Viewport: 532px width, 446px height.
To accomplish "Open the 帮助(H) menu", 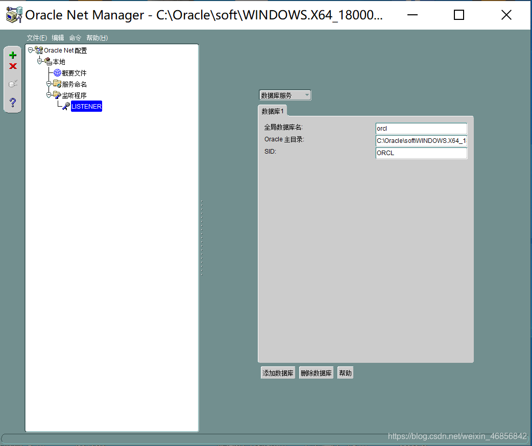I will pyautogui.click(x=97, y=38).
